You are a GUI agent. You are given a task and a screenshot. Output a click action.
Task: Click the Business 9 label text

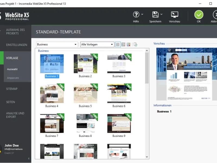pos(119,136)
